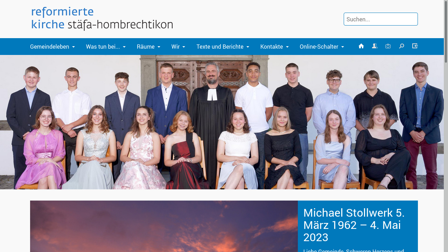
Task: Click the Liebe Gemeinde teaser text
Action: click(x=353, y=250)
